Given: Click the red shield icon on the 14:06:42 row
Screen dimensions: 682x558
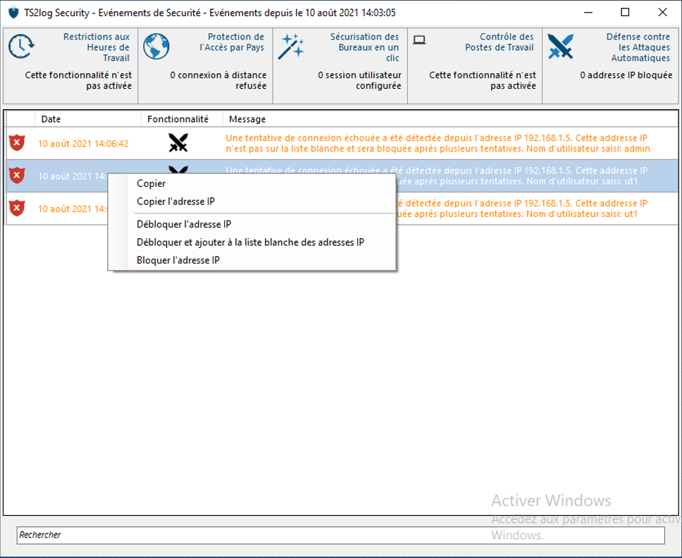Looking at the screenshot, I should tap(17, 142).
